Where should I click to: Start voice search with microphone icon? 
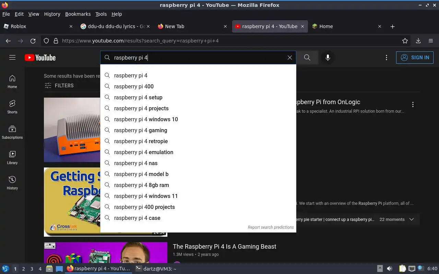click(328, 58)
